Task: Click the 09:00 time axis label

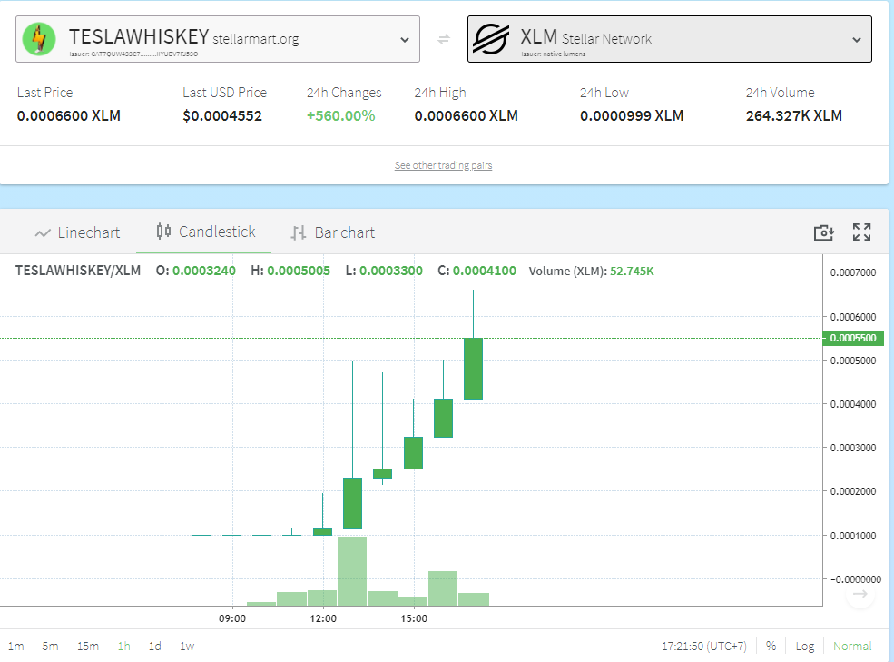Action: click(232, 618)
